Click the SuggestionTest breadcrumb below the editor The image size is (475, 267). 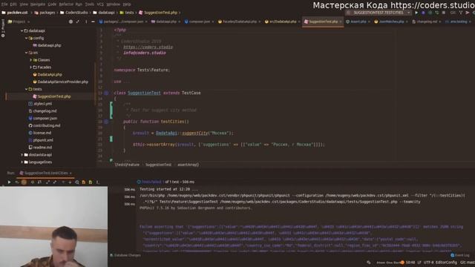pyautogui.click(x=158, y=165)
